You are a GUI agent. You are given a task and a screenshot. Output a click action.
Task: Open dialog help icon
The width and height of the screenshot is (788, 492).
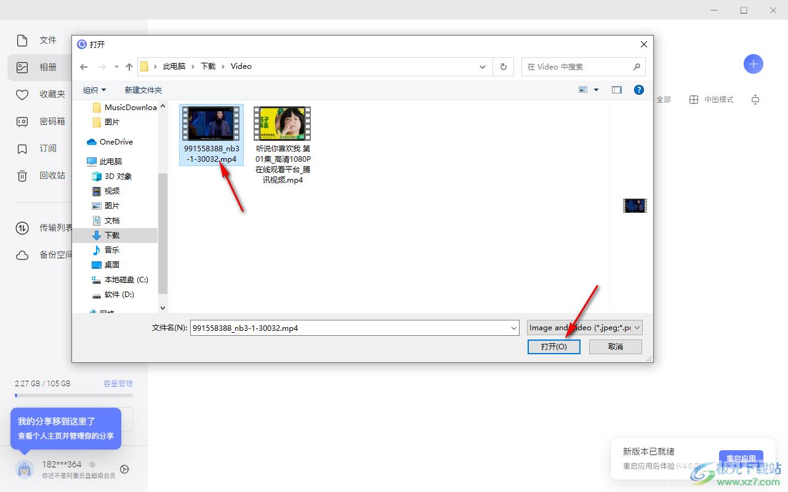[x=639, y=90]
